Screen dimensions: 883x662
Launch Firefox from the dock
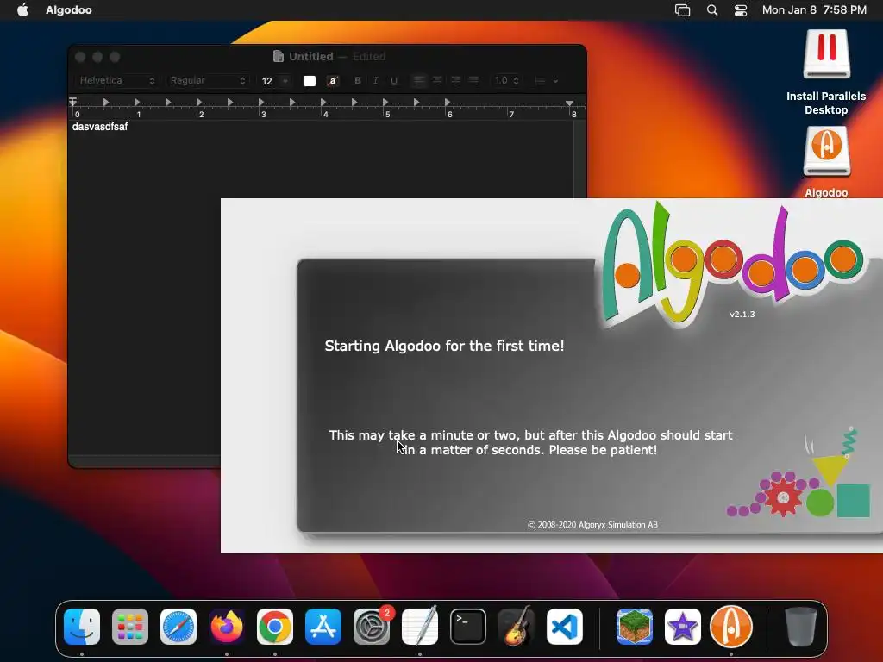pyautogui.click(x=227, y=627)
